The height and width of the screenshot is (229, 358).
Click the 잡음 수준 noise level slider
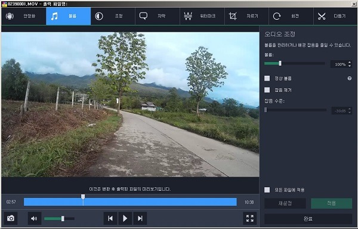[295, 110]
